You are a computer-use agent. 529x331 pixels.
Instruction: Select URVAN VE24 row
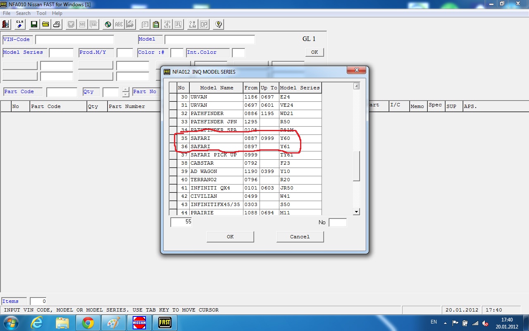(x=245, y=105)
